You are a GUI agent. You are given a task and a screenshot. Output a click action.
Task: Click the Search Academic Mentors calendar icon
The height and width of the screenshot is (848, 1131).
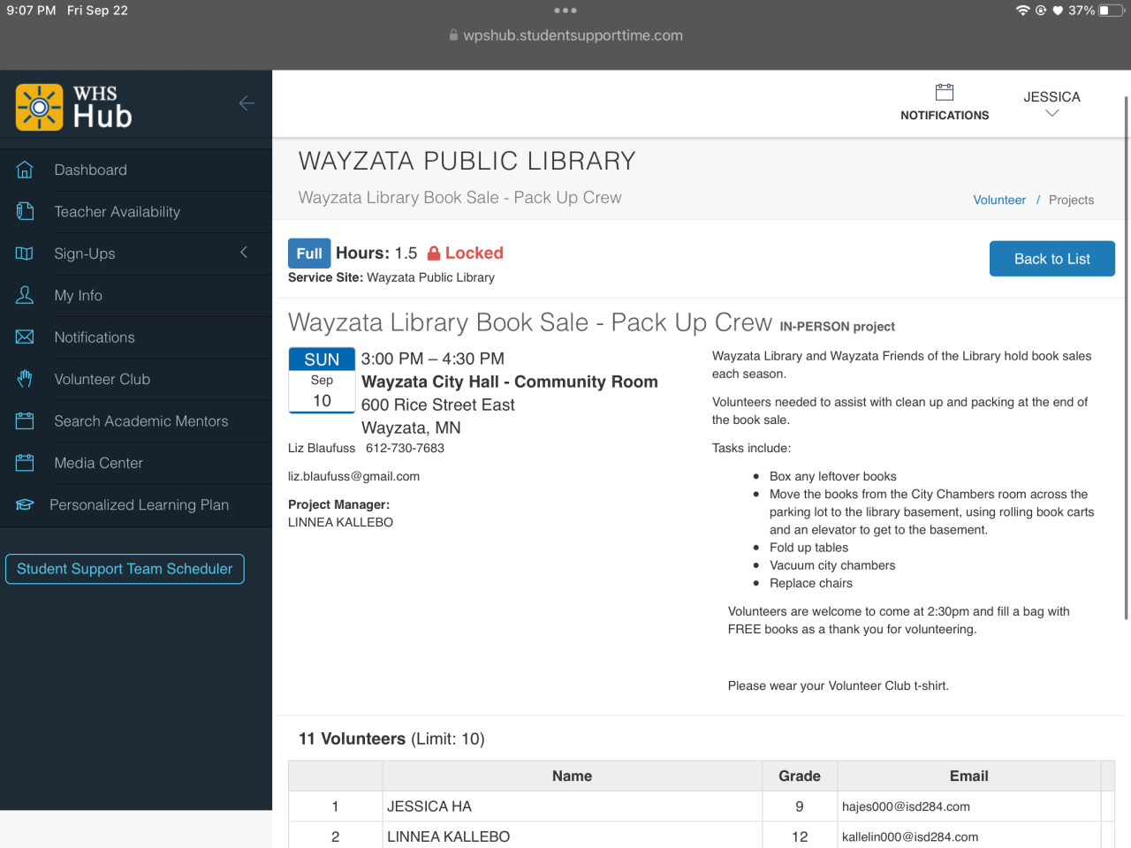coord(25,421)
